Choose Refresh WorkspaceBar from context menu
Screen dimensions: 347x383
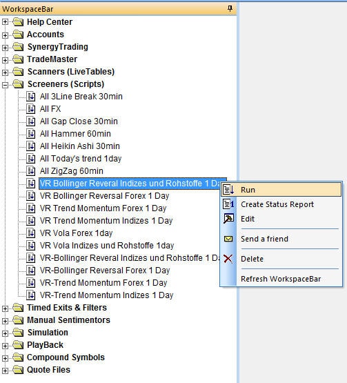pyautogui.click(x=281, y=279)
